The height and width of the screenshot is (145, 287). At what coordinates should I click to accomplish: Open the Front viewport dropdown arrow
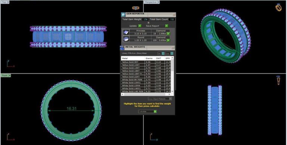point(10,75)
